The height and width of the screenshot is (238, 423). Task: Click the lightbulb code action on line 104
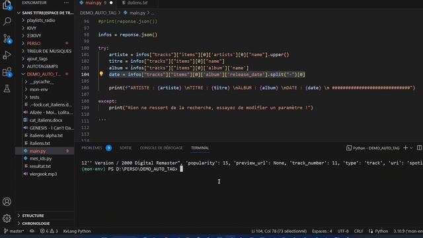point(101,73)
